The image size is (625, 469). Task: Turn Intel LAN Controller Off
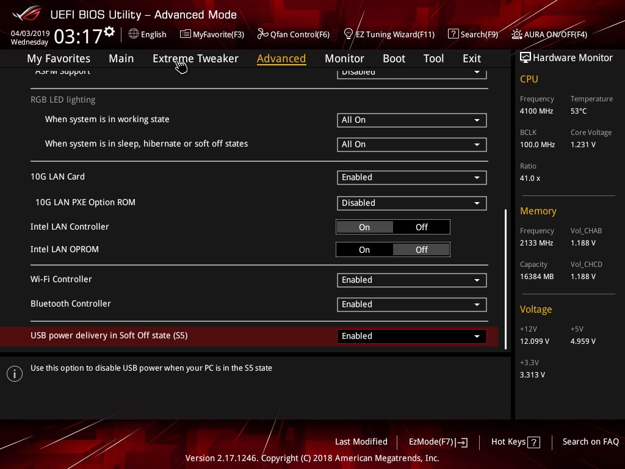[x=421, y=227]
